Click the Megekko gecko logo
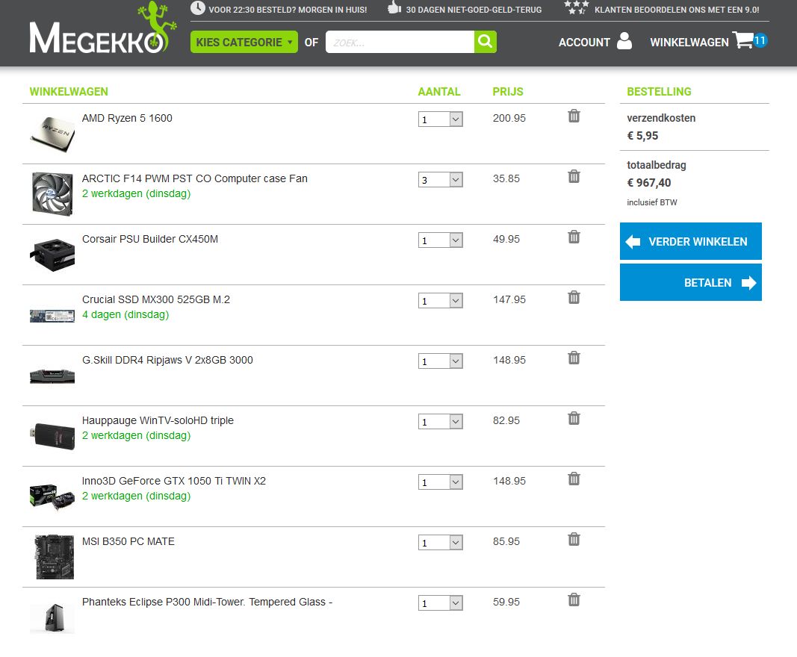 point(102,28)
